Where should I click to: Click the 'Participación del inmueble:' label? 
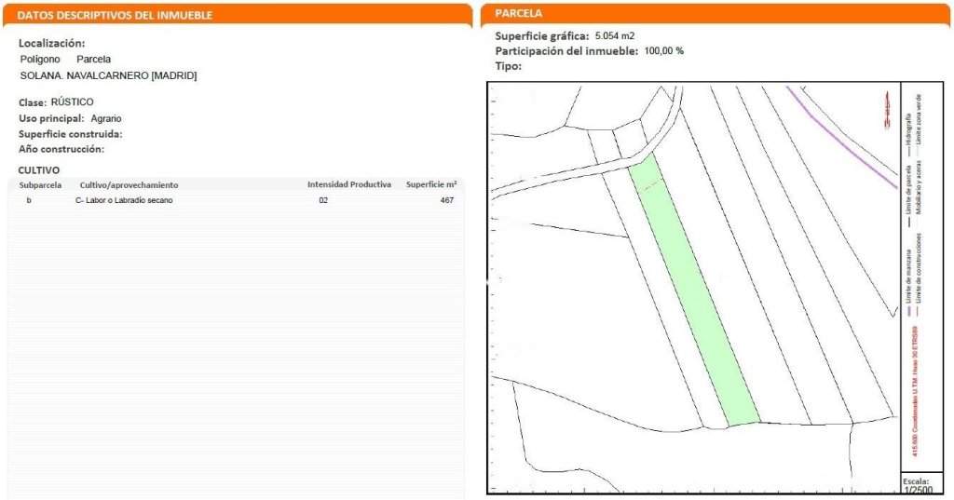566,51
